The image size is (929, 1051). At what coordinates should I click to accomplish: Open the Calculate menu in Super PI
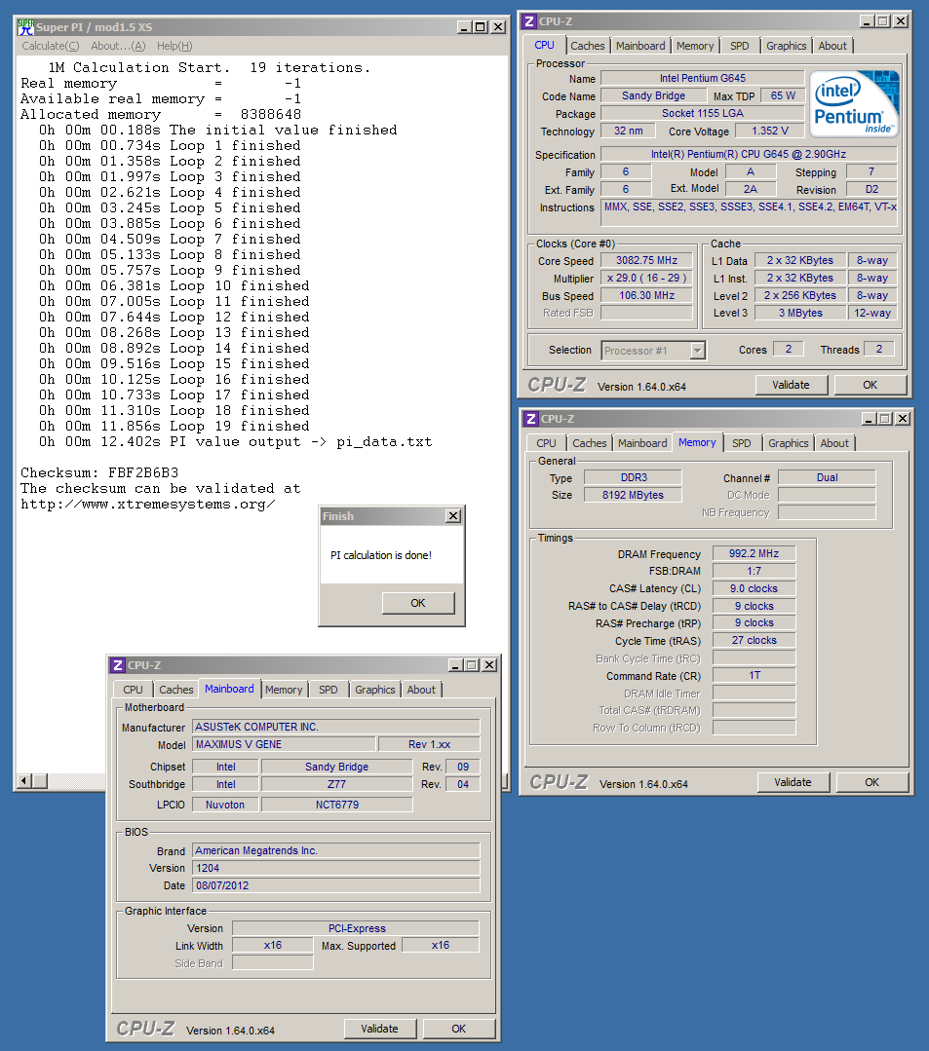pos(51,46)
